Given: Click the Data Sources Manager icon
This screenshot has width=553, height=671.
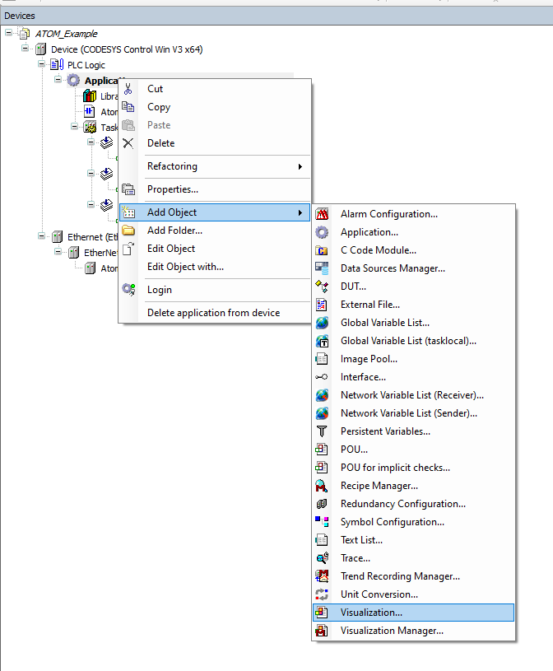Looking at the screenshot, I should coord(323,268).
